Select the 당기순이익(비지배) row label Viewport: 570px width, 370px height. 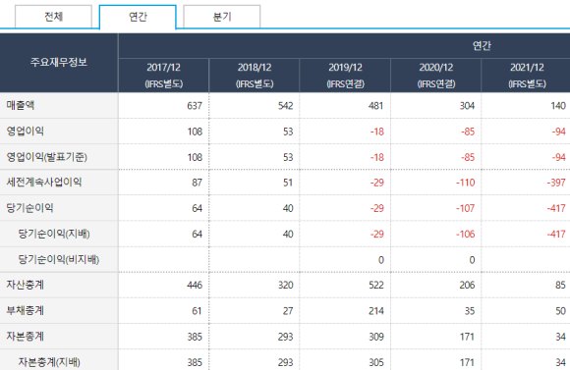pos(59,259)
